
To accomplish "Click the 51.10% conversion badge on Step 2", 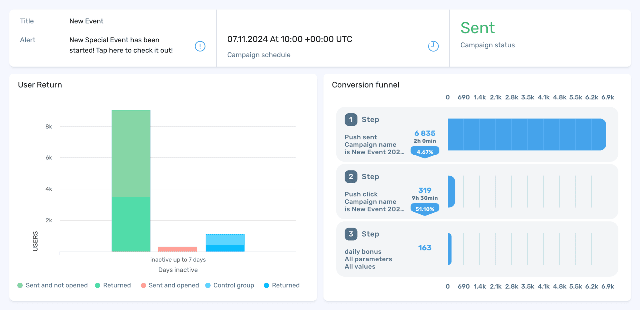I will point(425,209).
